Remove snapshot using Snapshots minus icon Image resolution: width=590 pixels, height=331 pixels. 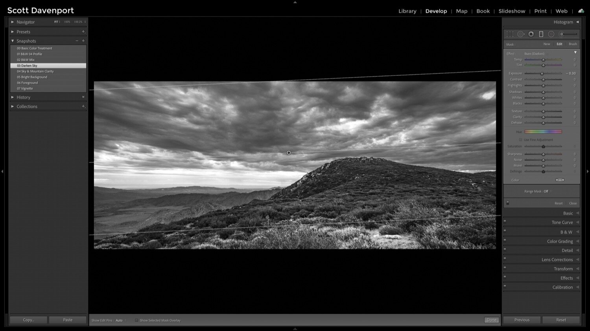[x=77, y=41]
